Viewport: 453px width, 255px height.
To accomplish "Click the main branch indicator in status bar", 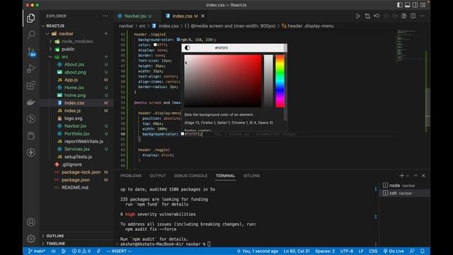I will [36, 251].
